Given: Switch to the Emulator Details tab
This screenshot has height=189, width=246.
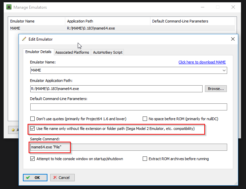Looking at the screenshot, I should [x=38, y=52].
